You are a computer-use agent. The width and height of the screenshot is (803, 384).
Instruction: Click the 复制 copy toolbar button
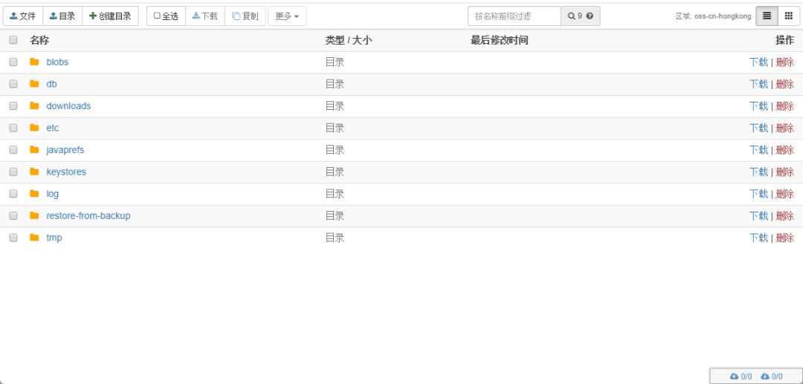pos(245,16)
